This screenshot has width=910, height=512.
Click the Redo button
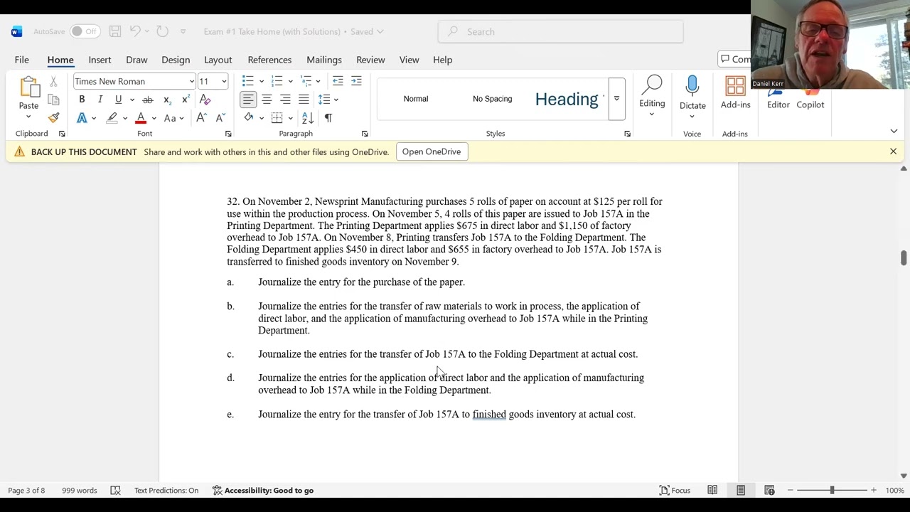click(x=162, y=31)
